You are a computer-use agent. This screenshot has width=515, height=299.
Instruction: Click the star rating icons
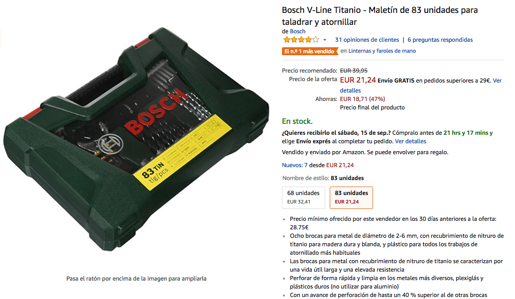pyautogui.click(x=301, y=40)
